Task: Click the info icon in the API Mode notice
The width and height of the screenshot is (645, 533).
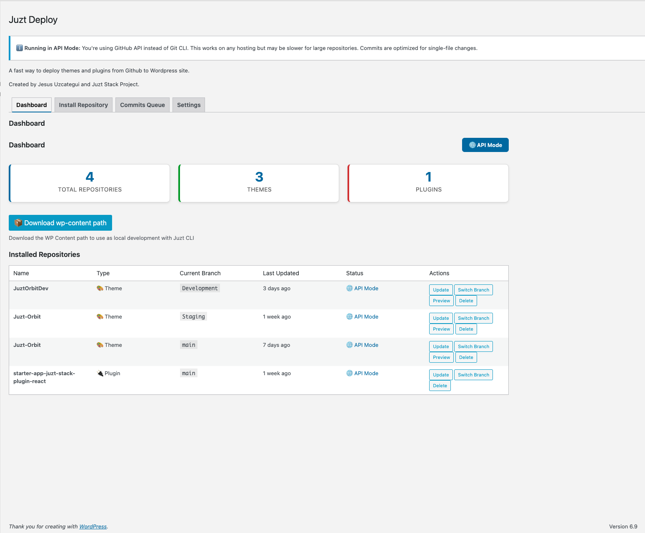Action: coord(19,48)
